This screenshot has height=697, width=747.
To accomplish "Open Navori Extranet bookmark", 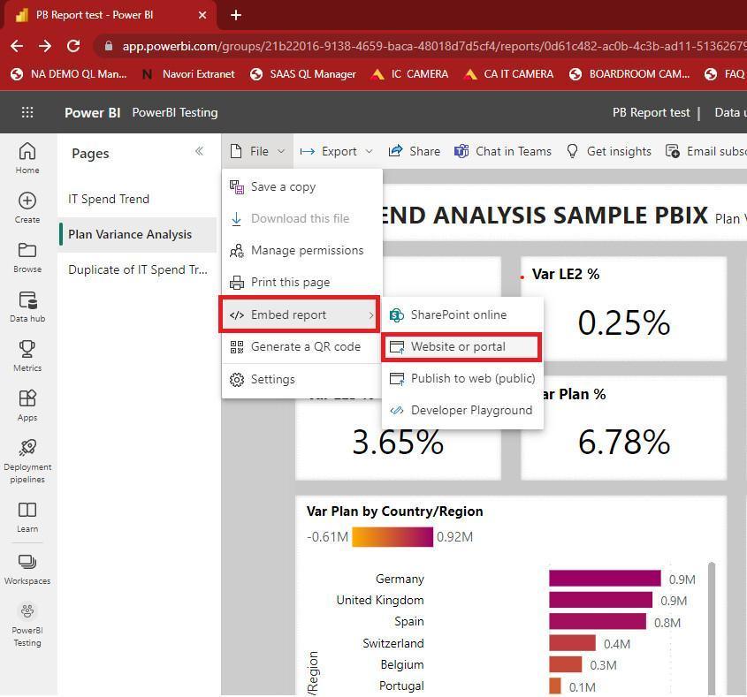I will 188,74.
